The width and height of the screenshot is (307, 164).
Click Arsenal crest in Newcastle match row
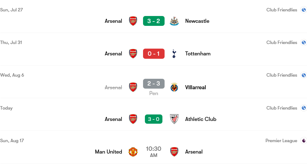tap(133, 21)
